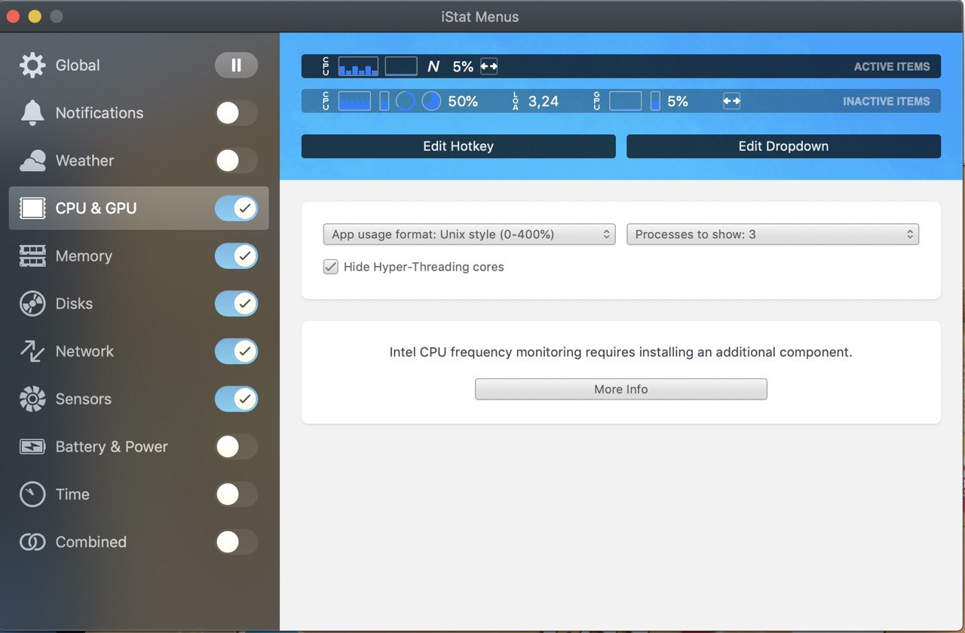965x633 pixels.
Task: Open the App usage format dropdown
Action: coord(469,234)
